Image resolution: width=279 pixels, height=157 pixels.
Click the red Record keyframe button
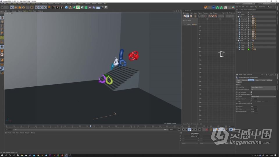pos(207,130)
